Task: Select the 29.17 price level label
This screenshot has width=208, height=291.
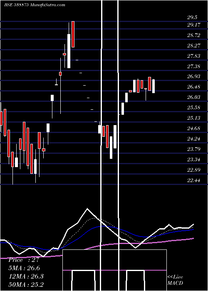Action: click(x=193, y=25)
